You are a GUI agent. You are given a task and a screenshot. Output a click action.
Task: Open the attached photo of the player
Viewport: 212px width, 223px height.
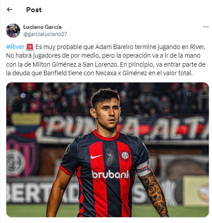tap(107, 150)
